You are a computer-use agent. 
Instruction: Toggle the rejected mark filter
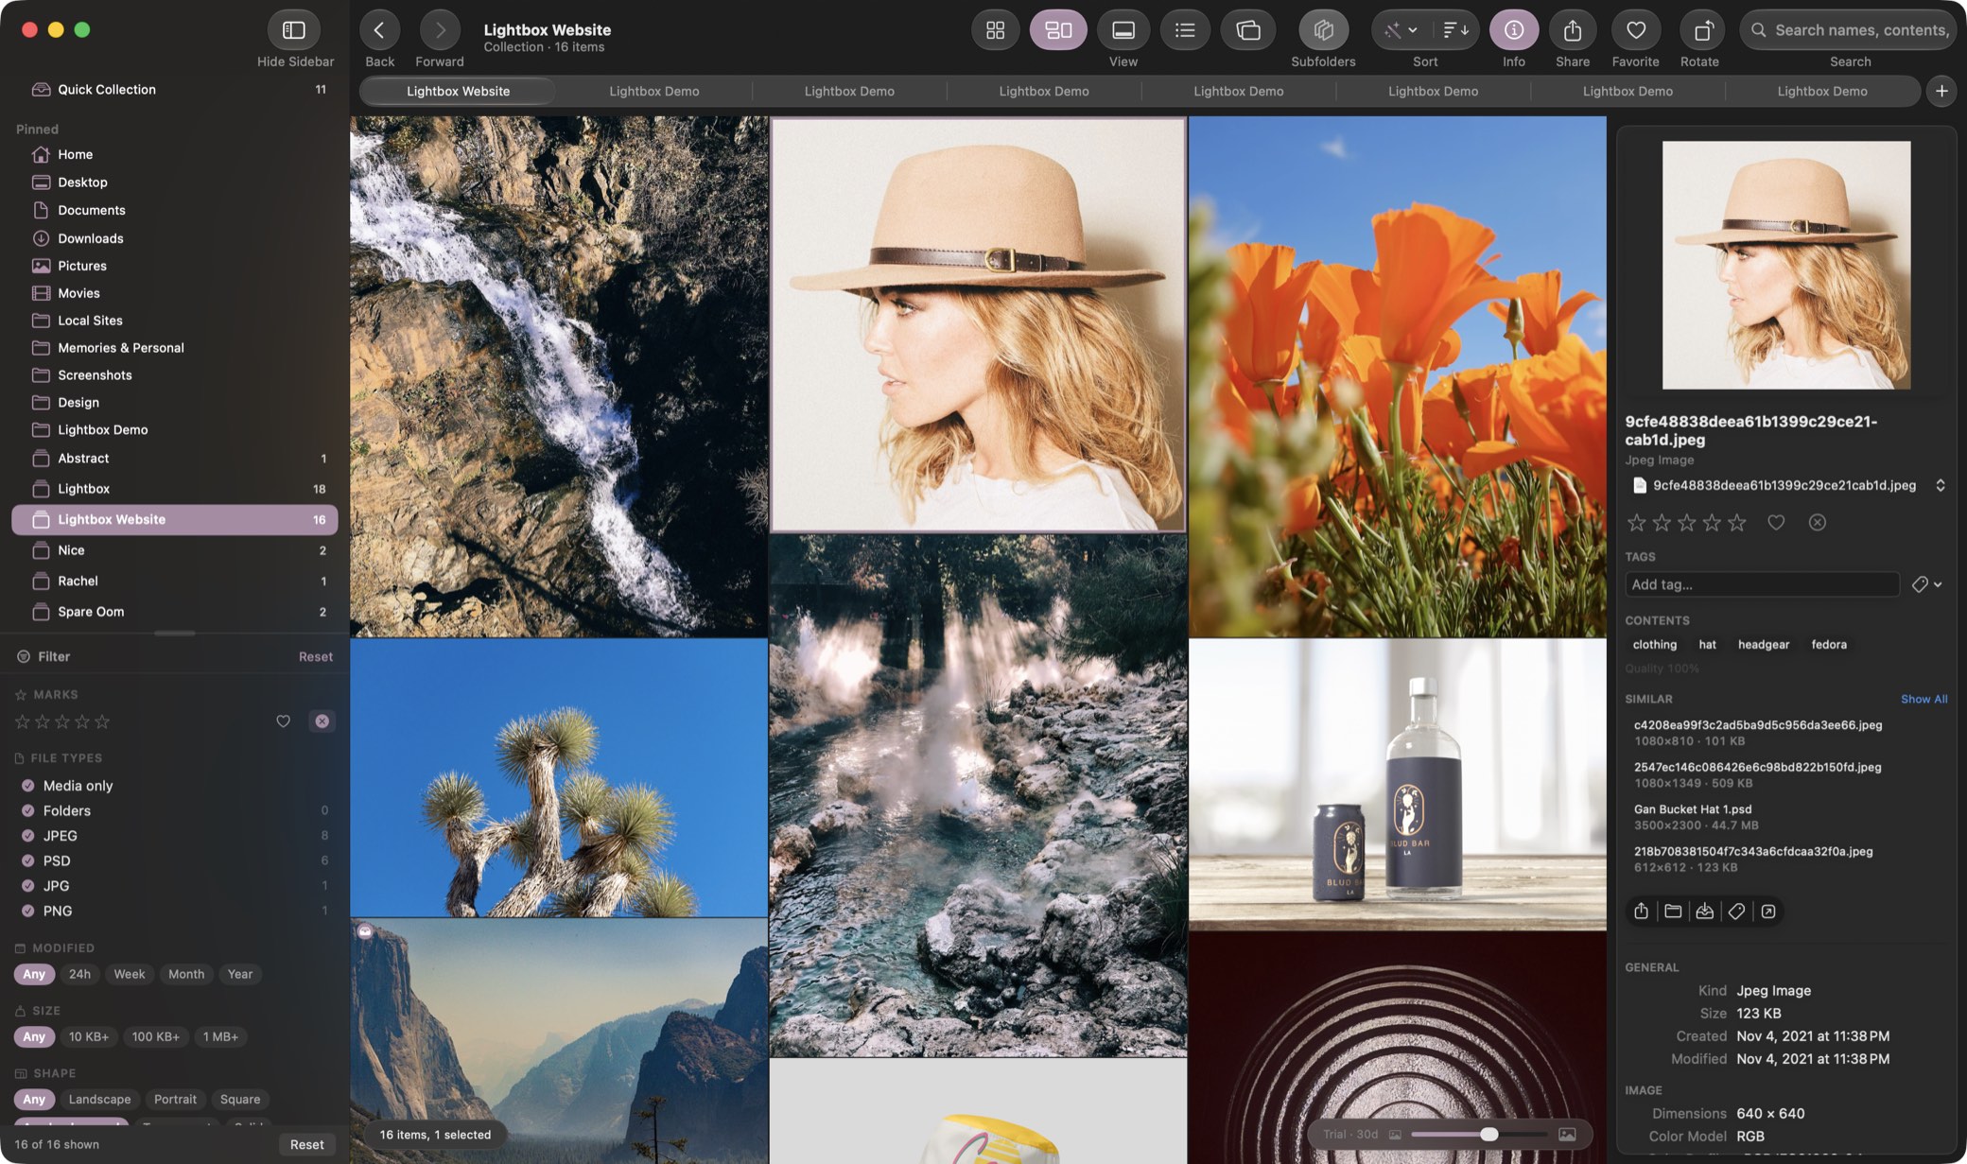tap(322, 721)
